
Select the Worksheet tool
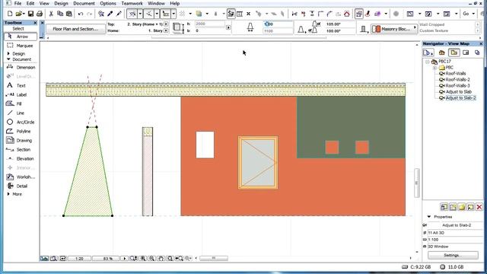(21, 177)
